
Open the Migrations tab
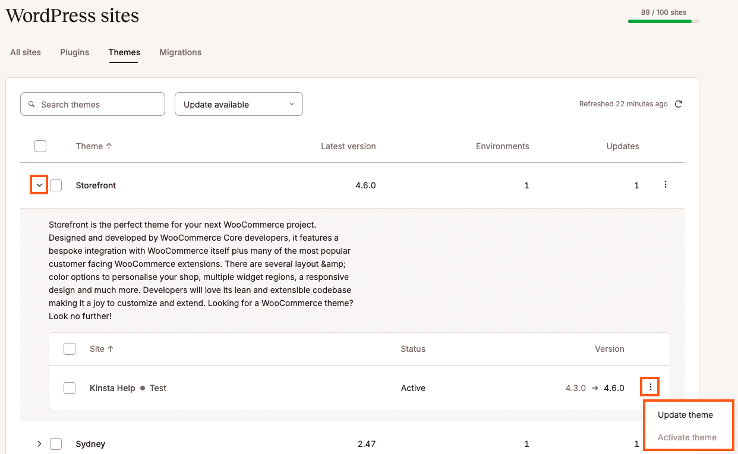point(180,52)
